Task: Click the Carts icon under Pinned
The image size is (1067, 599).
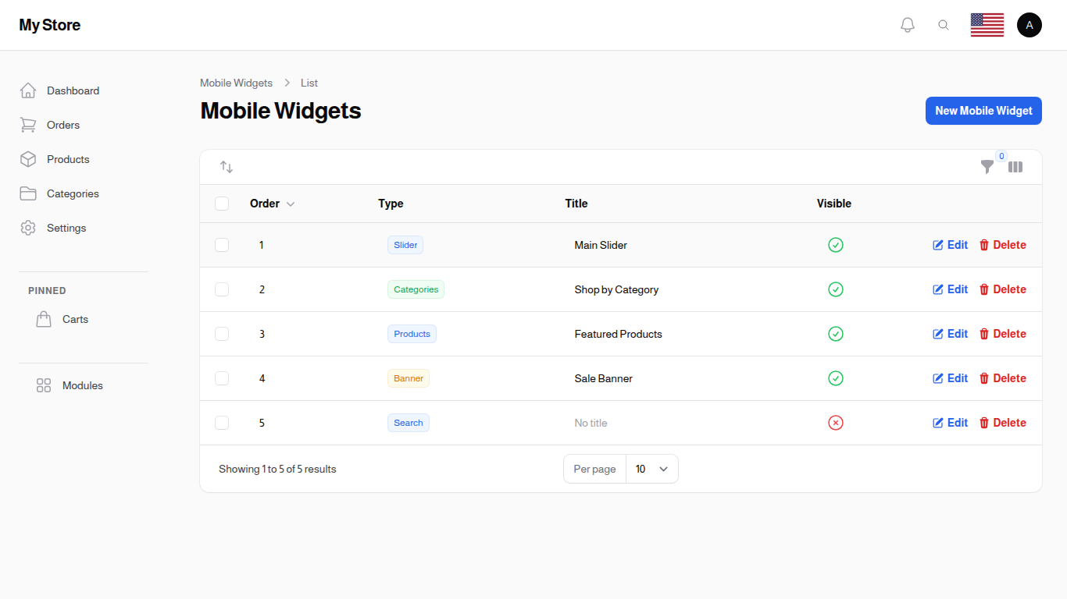Action: (x=44, y=318)
